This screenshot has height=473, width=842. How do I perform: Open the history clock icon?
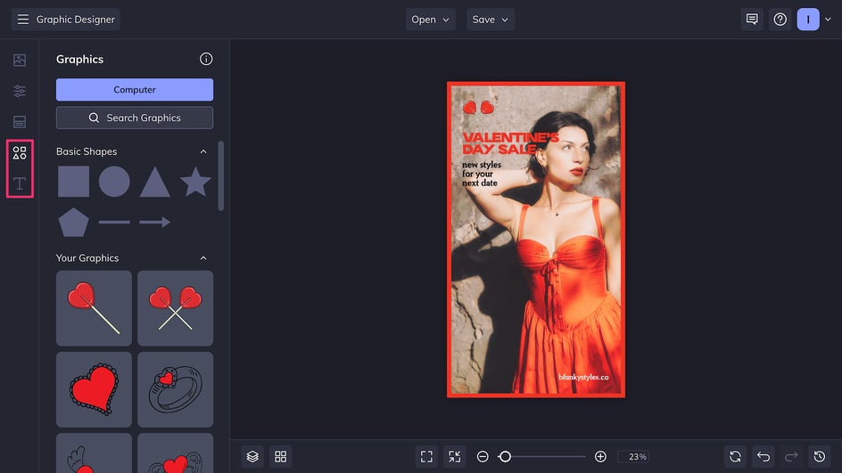[x=820, y=456]
